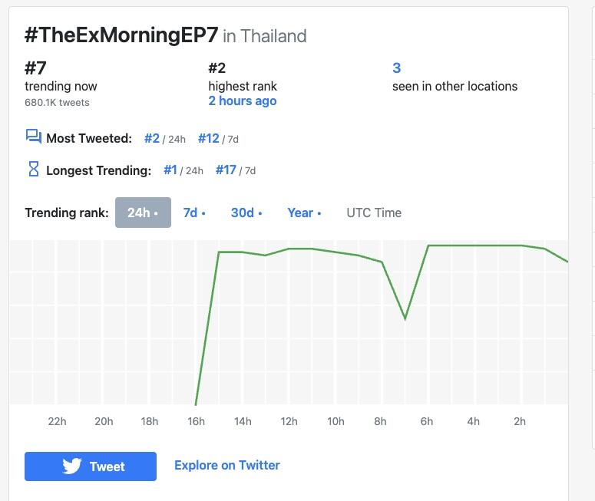Switch to the 7d trending rank tab
This screenshot has width=595, height=501.
(x=194, y=213)
